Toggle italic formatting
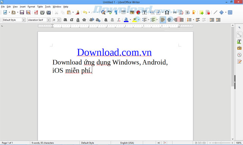Screen dimensions: 243x145 click(x=72, y=20)
